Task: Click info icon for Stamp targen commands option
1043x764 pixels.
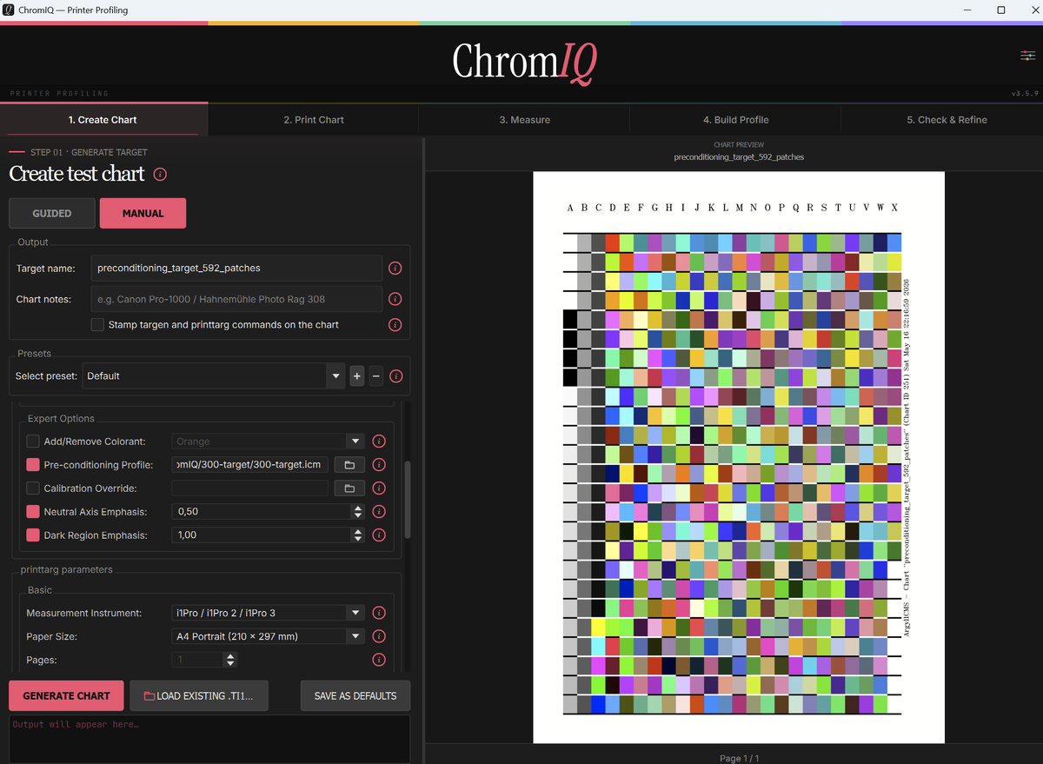Action: 395,324
